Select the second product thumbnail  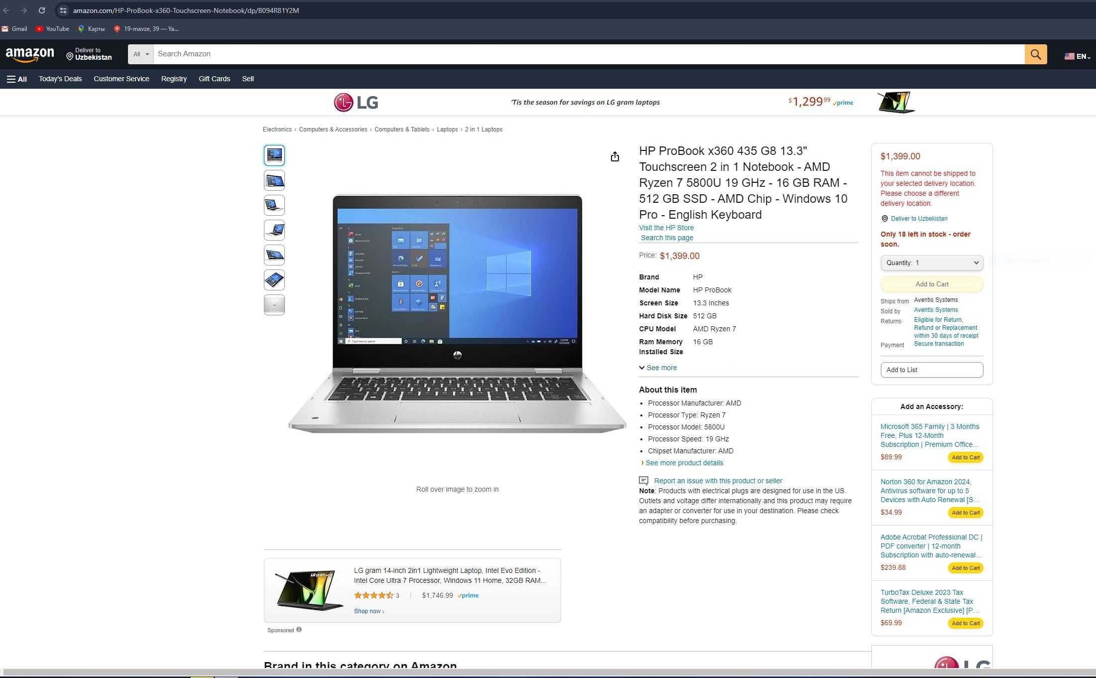pyautogui.click(x=274, y=180)
